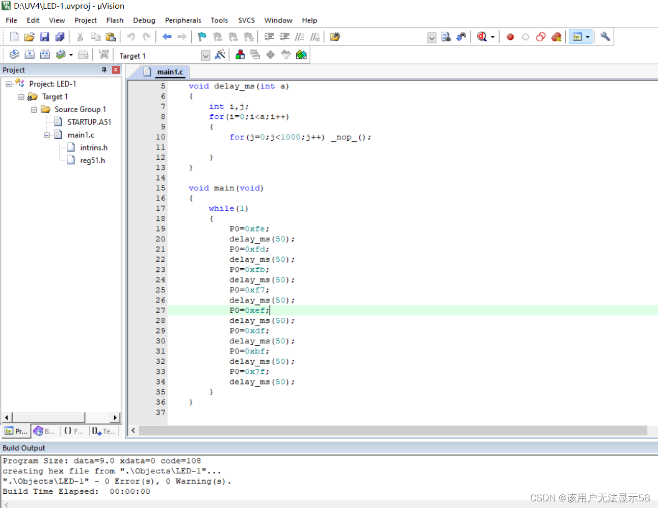Uncomment the selection toolbar icon
The height and width of the screenshot is (508, 658).
click(315, 37)
